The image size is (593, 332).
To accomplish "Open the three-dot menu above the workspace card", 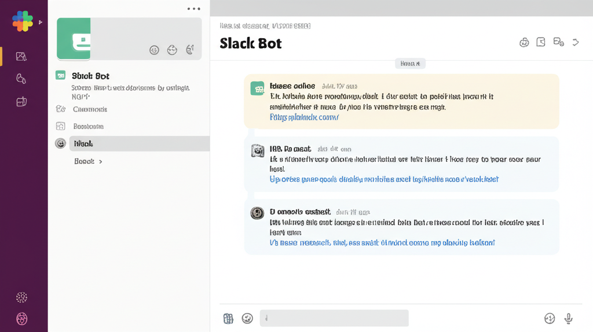I will 193,8.
